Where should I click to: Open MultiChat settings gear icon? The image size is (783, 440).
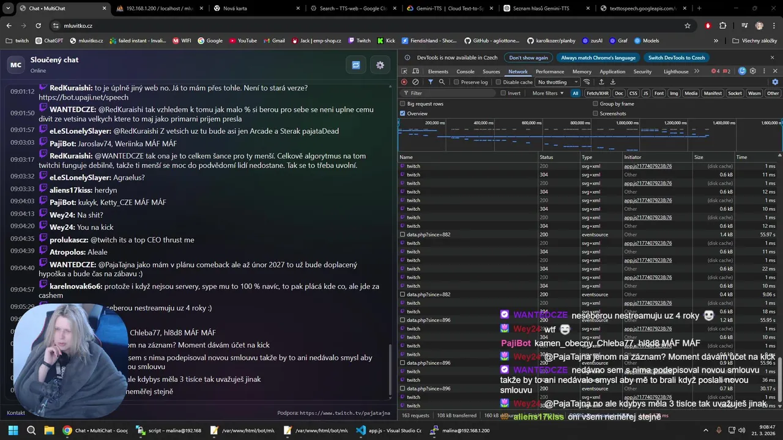(x=380, y=65)
